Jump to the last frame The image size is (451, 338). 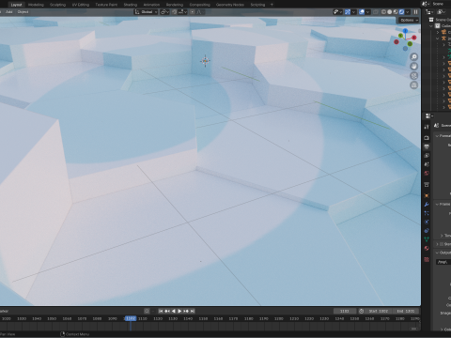(193, 311)
